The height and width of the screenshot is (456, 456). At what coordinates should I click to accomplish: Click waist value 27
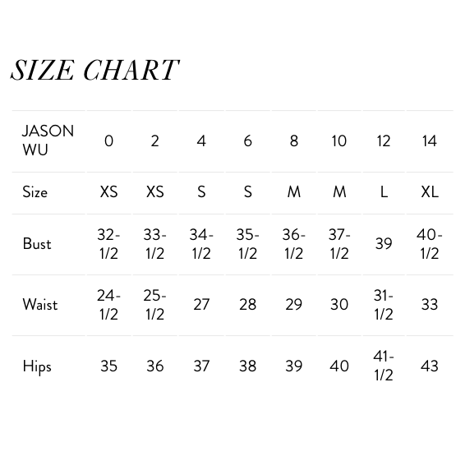(201, 305)
